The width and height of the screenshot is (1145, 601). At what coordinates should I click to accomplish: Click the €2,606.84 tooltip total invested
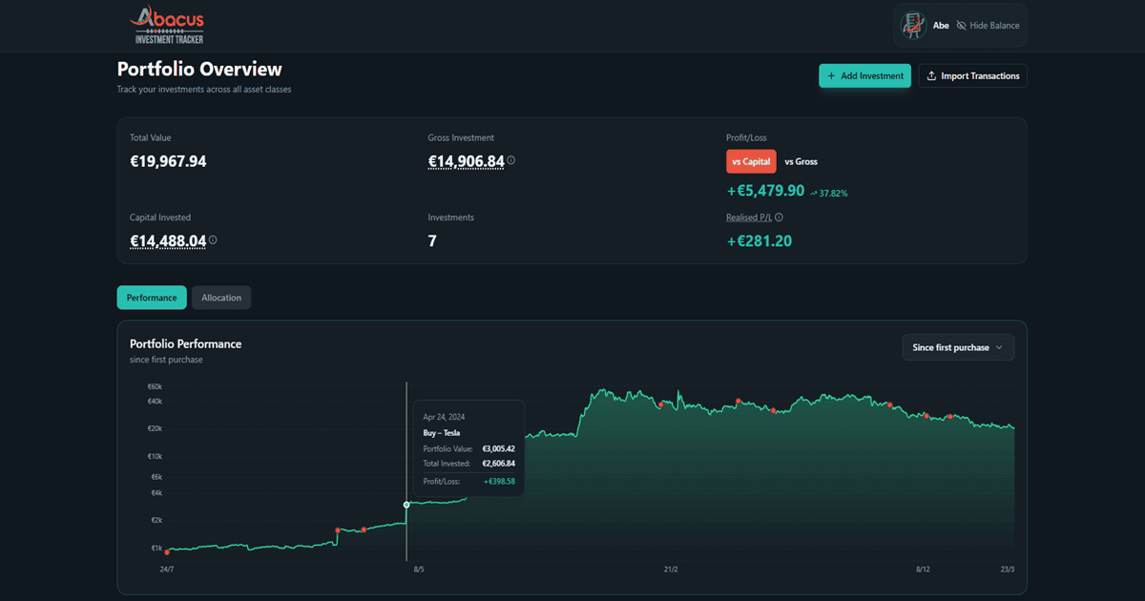[499, 464]
